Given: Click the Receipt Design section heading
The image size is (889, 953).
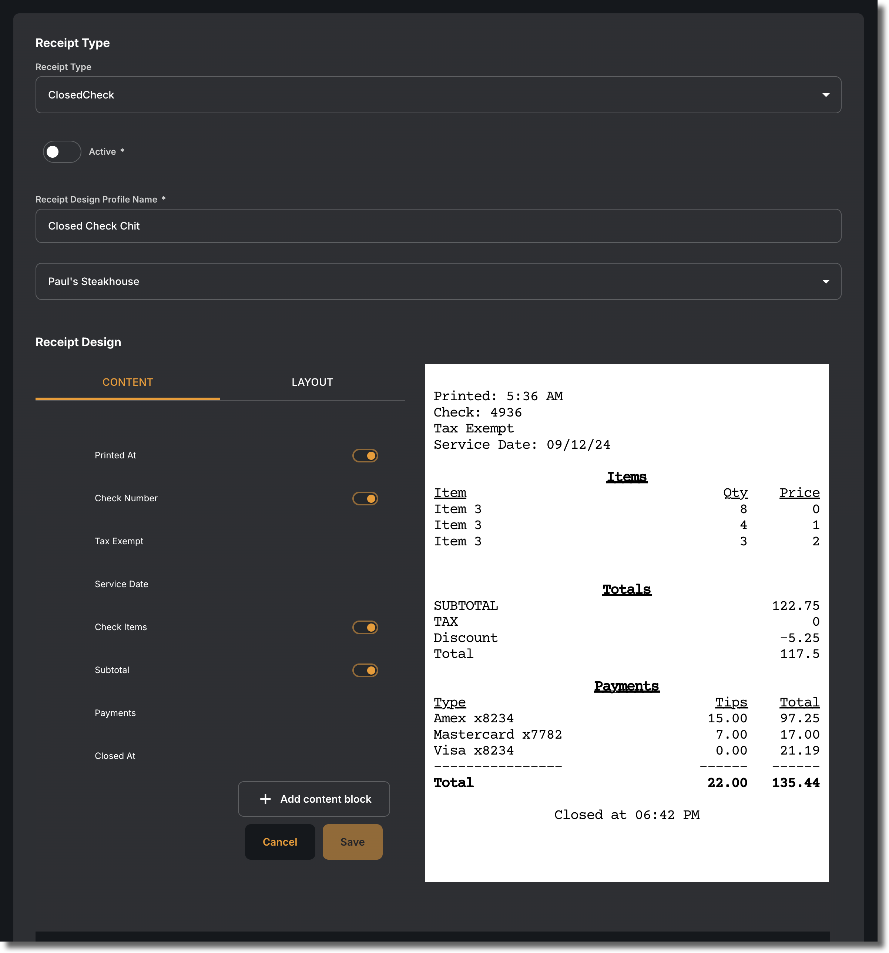Looking at the screenshot, I should 78,342.
